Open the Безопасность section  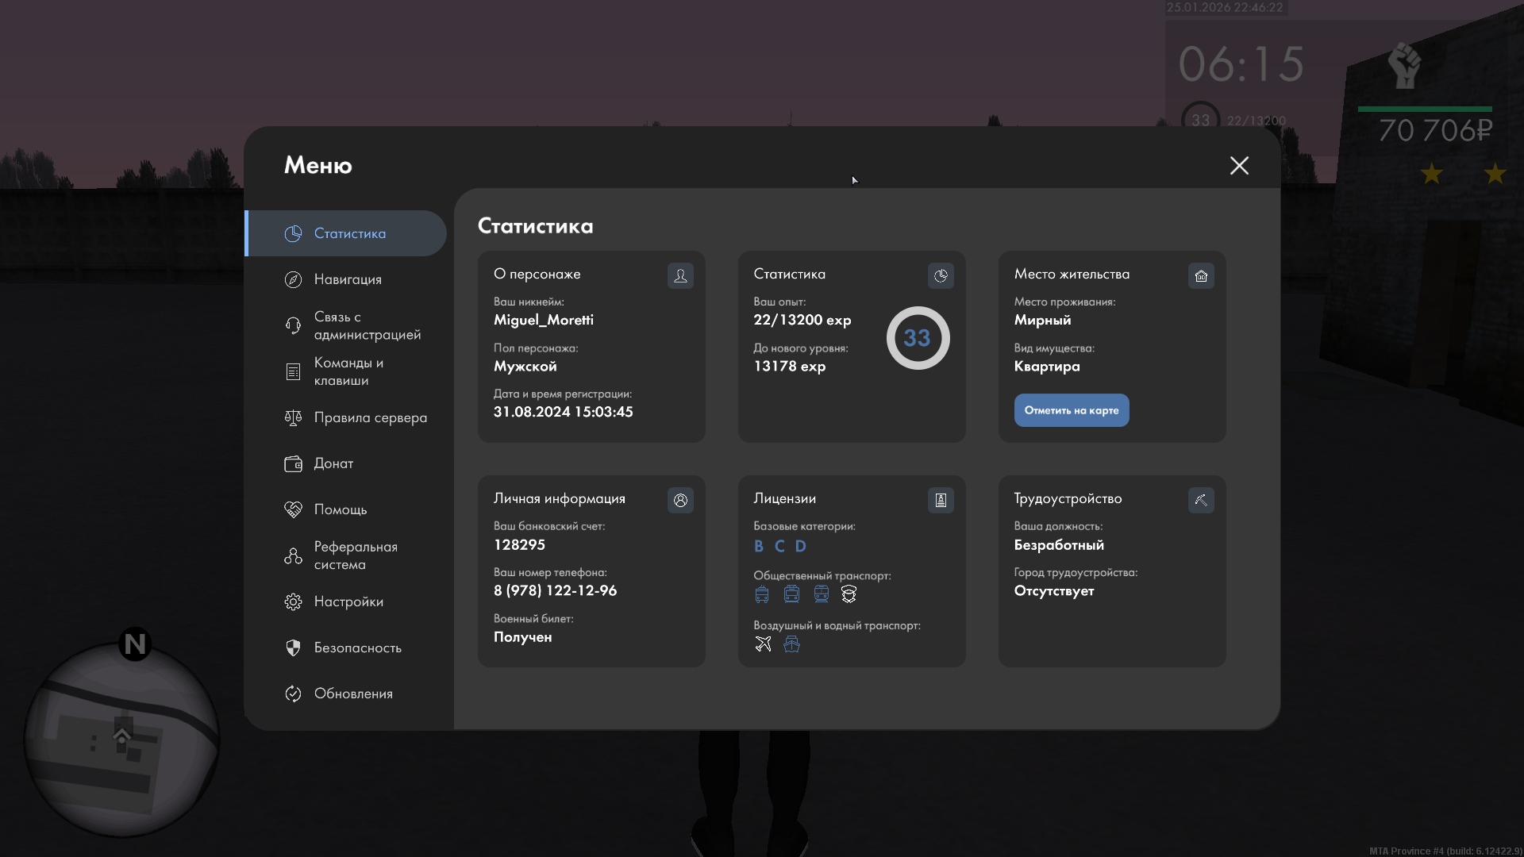(357, 648)
